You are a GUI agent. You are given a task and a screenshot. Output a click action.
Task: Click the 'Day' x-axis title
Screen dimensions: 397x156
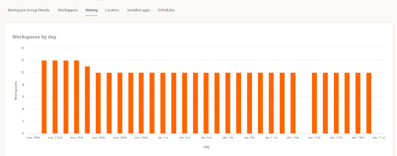click(206, 147)
